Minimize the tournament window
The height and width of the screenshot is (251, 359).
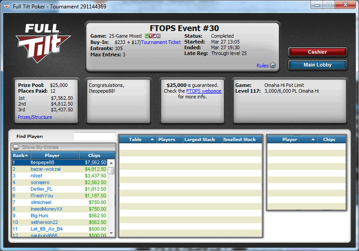[x=317, y=5]
